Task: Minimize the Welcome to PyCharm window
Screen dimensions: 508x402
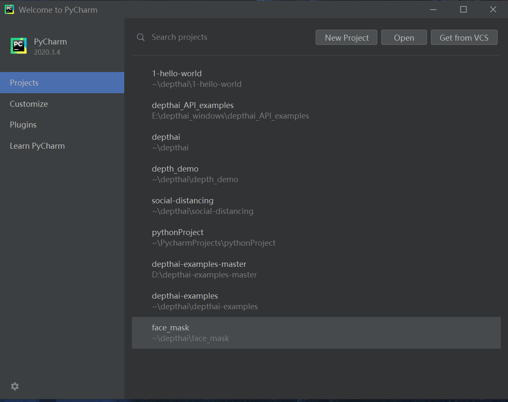Action: (433, 9)
